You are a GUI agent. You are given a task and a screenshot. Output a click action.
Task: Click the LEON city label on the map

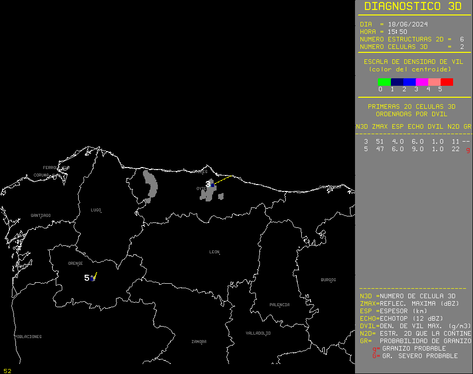(x=214, y=252)
